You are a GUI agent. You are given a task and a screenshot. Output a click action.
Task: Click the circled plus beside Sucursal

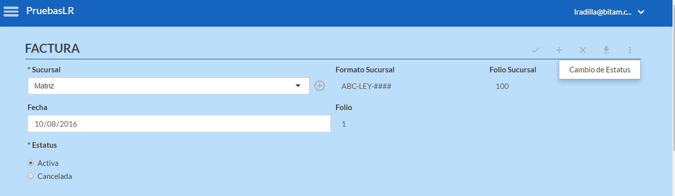click(320, 86)
